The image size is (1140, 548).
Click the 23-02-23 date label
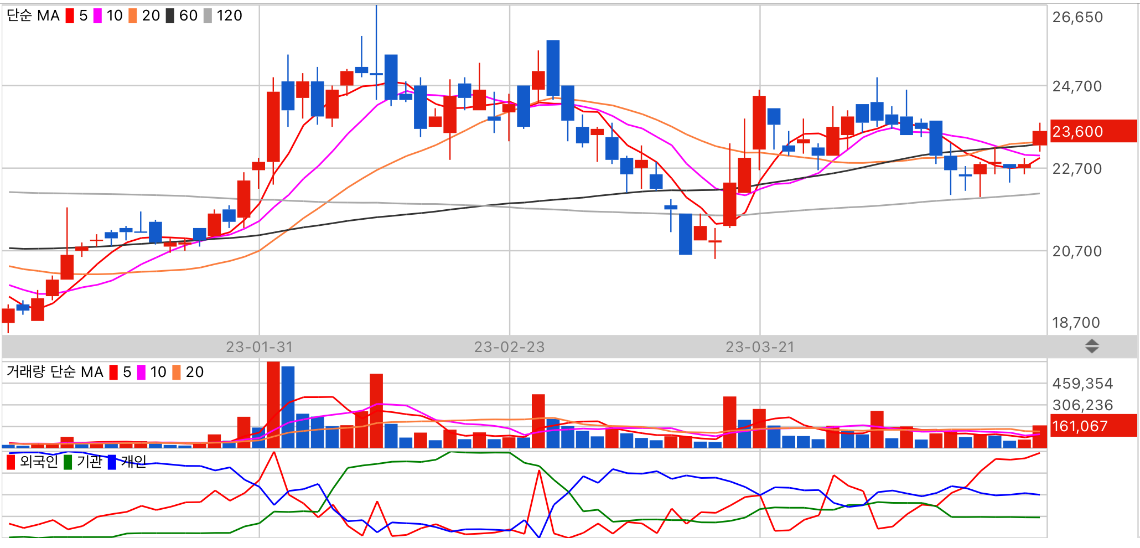click(510, 347)
